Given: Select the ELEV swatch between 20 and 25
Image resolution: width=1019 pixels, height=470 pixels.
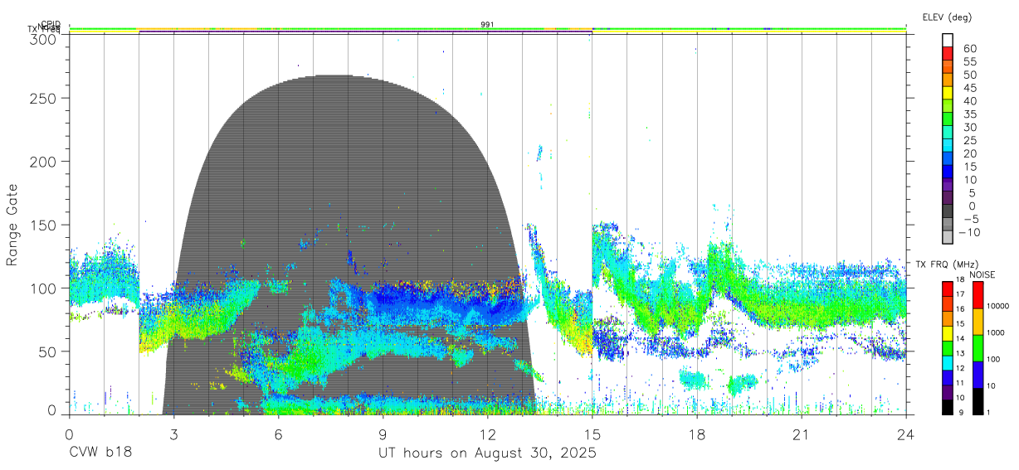Looking at the screenshot, I should pyautogui.click(x=948, y=145).
